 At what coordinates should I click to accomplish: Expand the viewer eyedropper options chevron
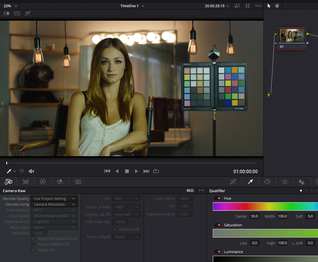tap(15, 171)
